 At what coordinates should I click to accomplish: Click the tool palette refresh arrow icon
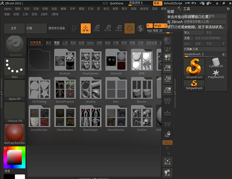pyautogui.click(x=228, y=9)
